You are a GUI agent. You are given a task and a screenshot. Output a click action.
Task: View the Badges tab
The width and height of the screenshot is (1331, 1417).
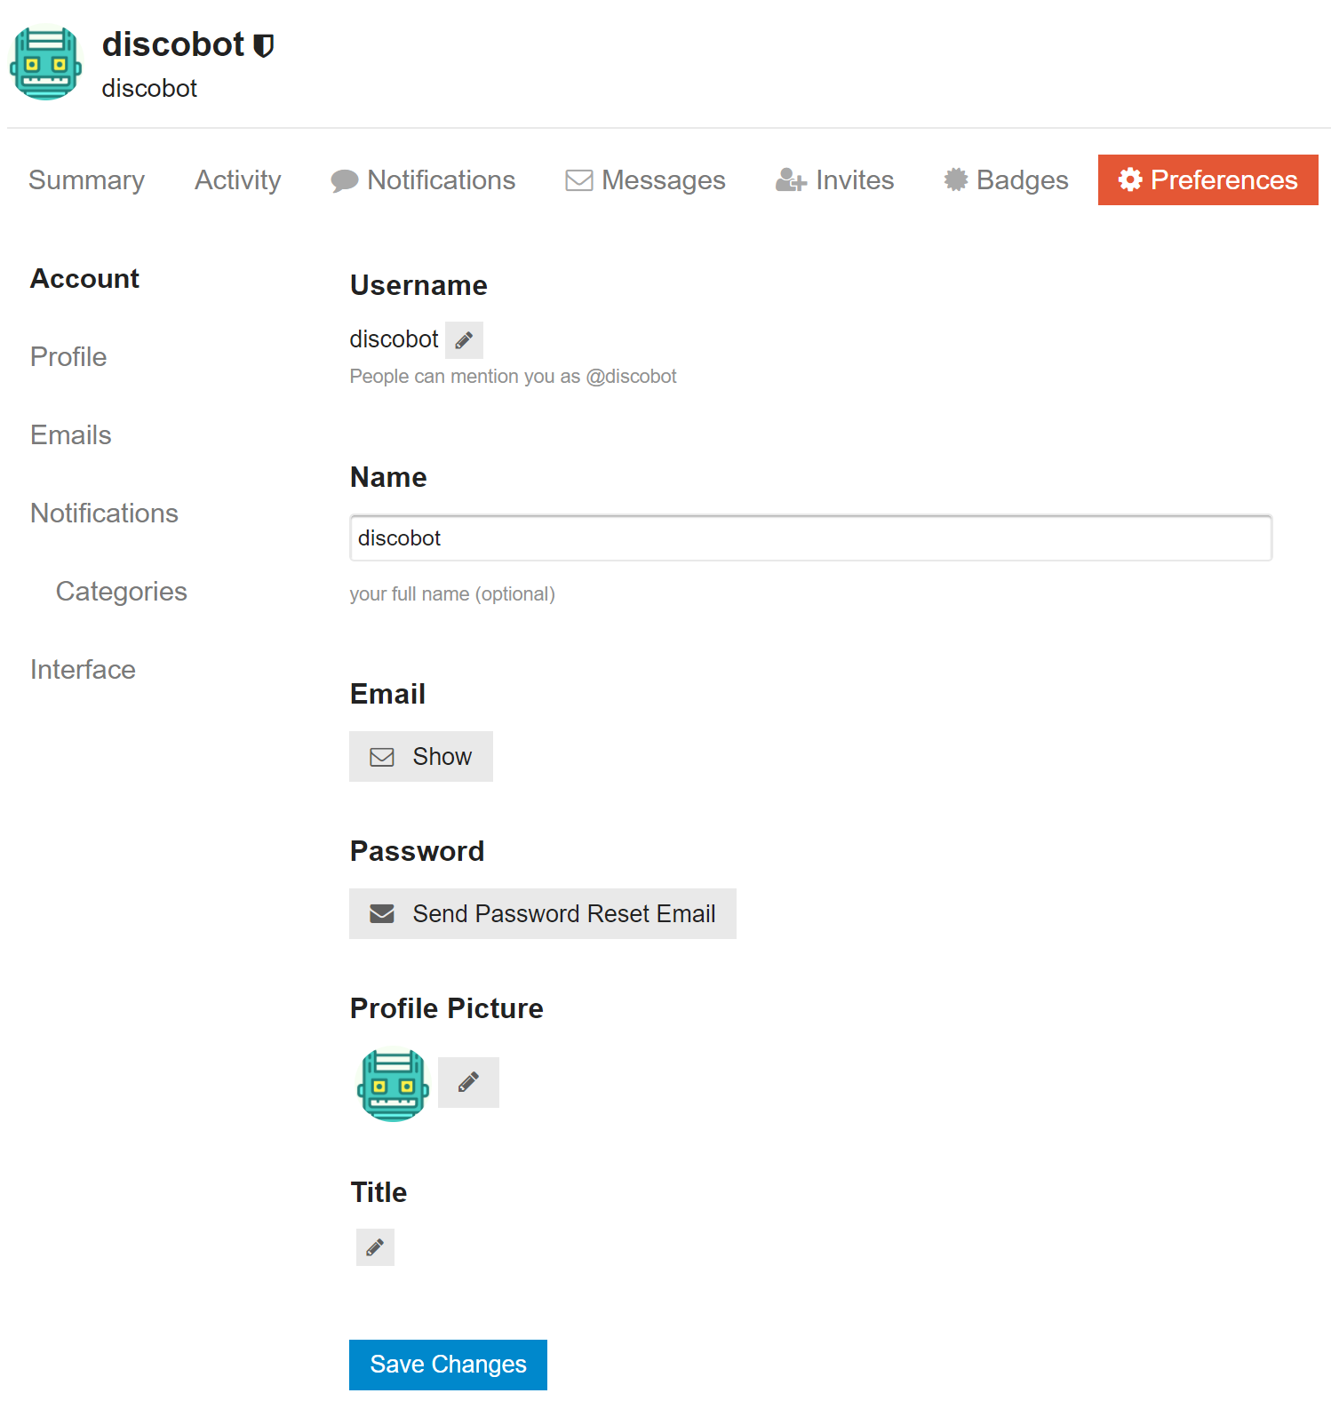point(1006,180)
